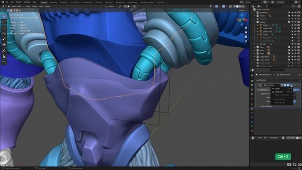Viewport: 302px width, 170px height.
Task: Open viewport Options button
Action: click(x=243, y=10)
